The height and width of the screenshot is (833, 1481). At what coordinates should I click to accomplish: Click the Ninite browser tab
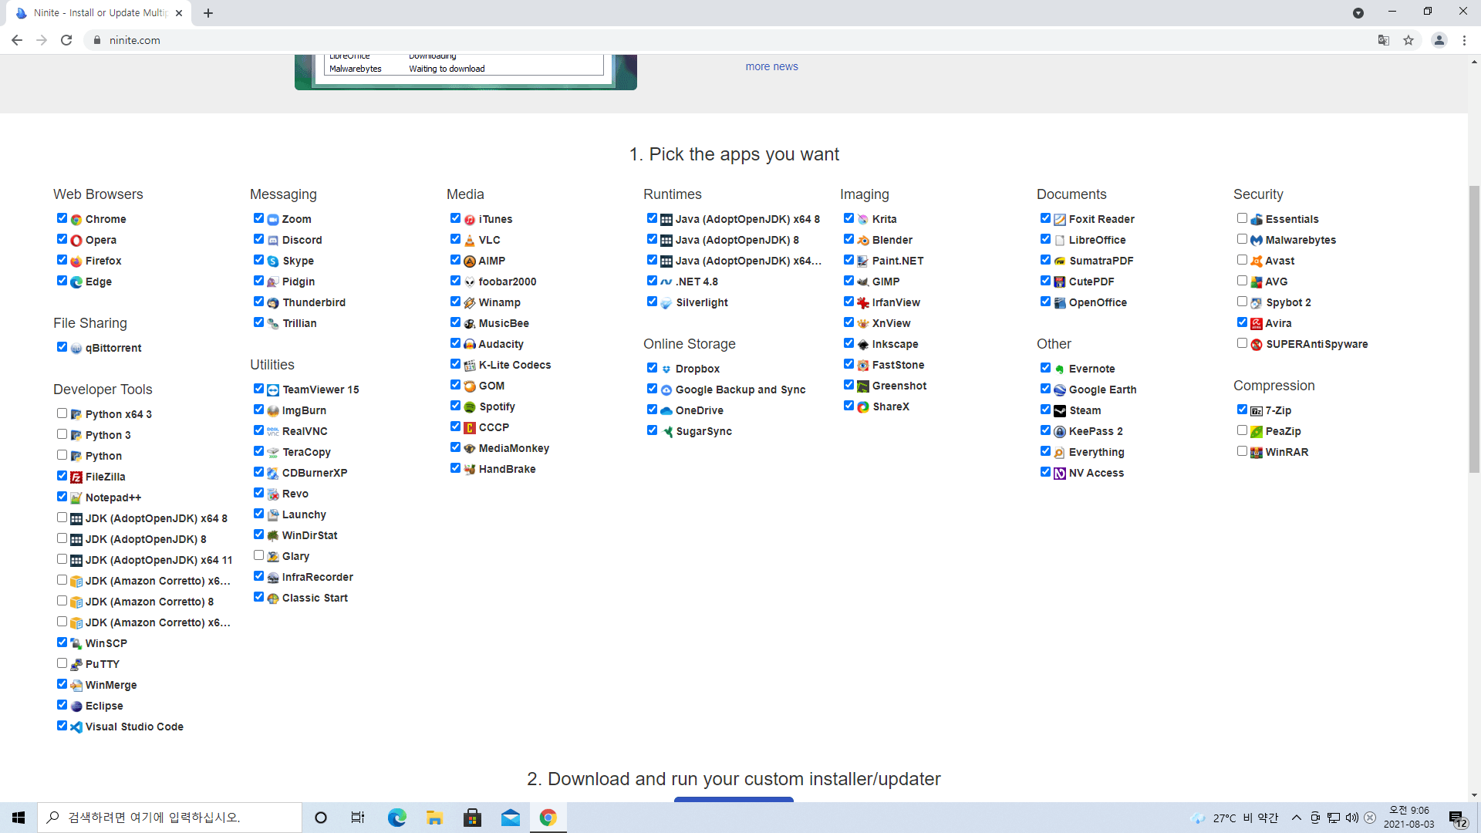point(99,13)
